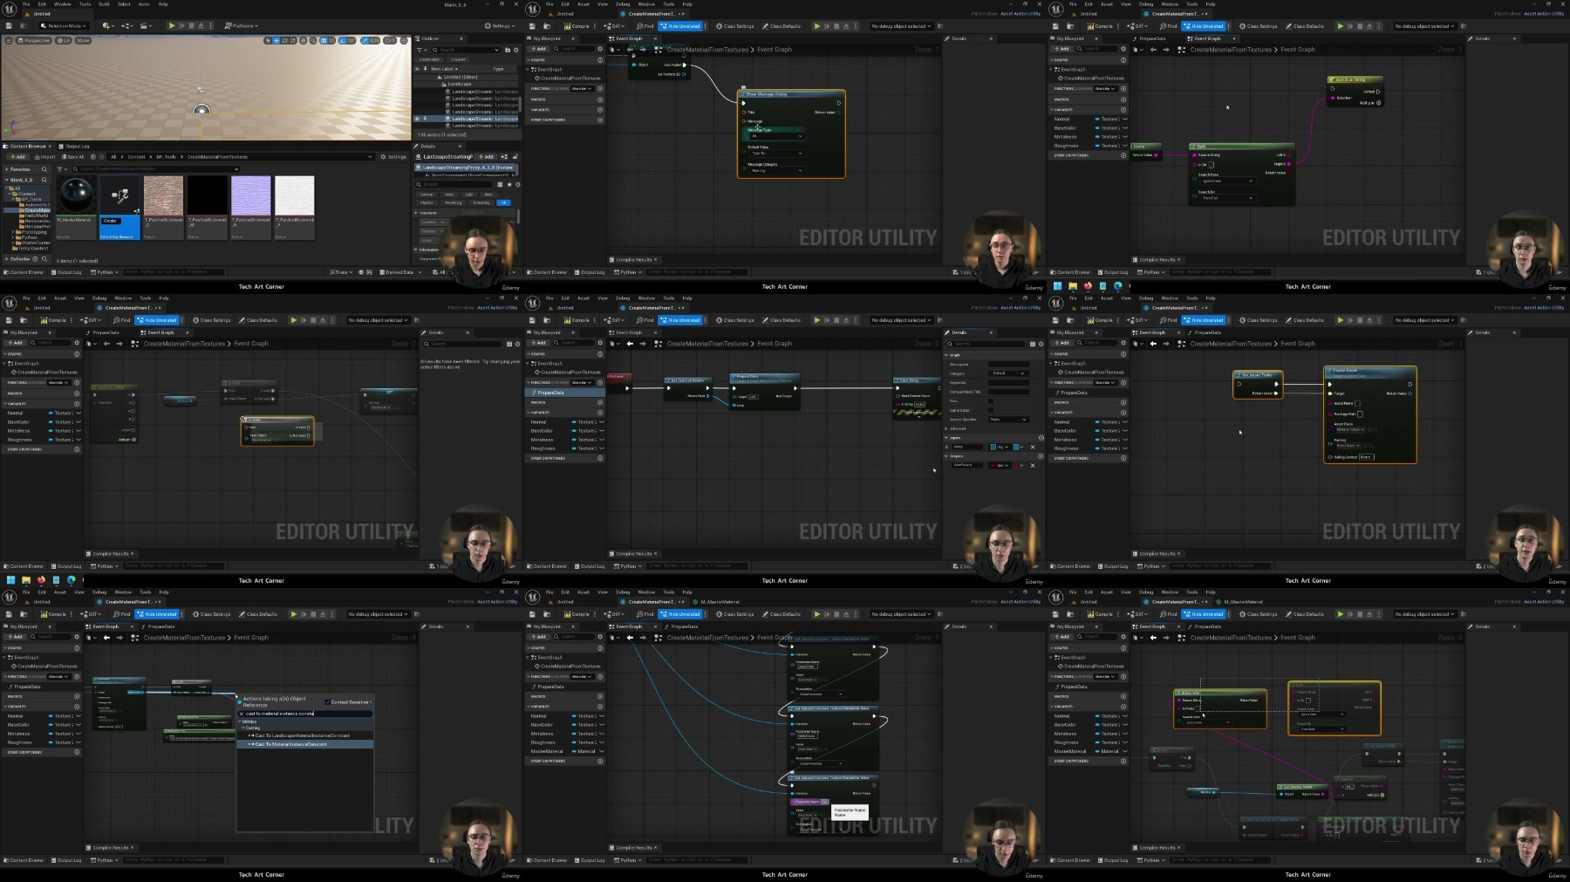This screenshot has height=882, width=1570.
Task: Open the Select menu in level editor
Action: click(x=125, y=4)
